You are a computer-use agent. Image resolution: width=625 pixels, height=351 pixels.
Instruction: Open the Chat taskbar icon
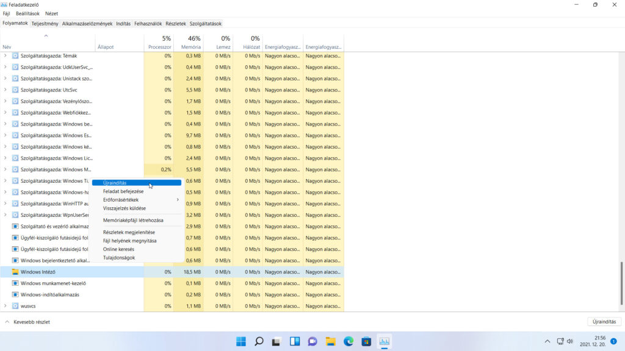(x=312, y=341)
